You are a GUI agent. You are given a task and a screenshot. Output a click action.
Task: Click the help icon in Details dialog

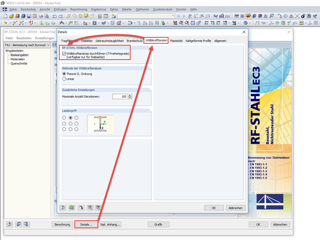tap(63, 208)
